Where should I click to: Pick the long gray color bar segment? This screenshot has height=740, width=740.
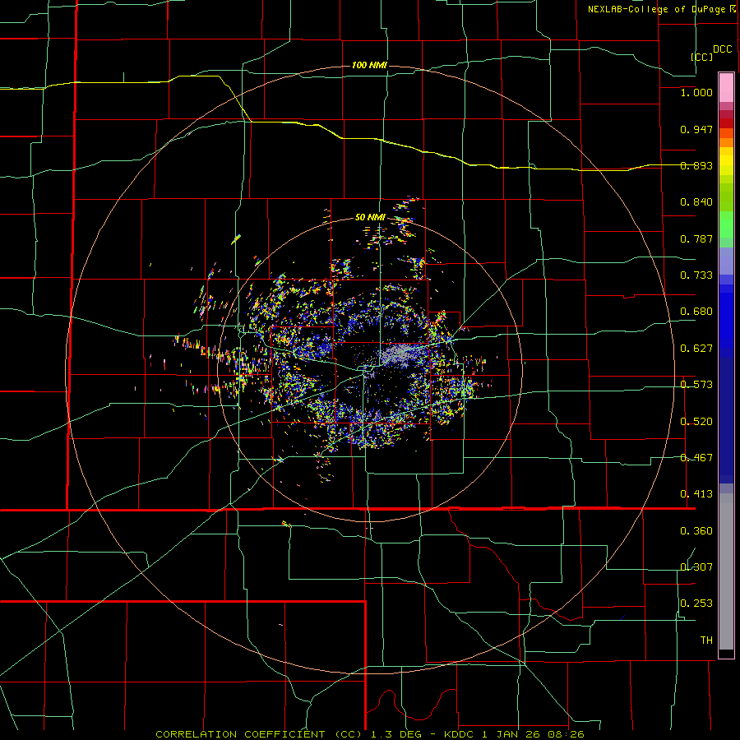click(726, 571)
